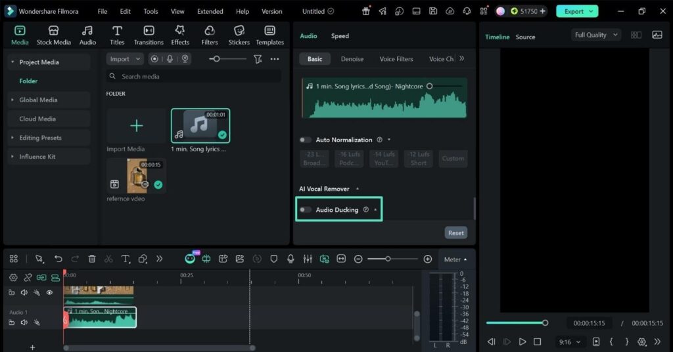
Task: Show more audio tabs with chevrons
Action: pyautogui.click(x=462, y=59)
